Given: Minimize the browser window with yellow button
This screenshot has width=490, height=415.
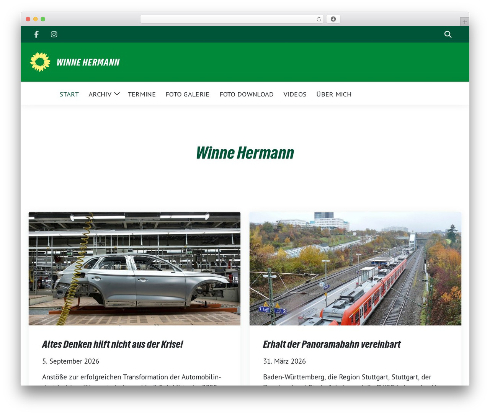Looking at the screenshot, I should tap(36, 19).
